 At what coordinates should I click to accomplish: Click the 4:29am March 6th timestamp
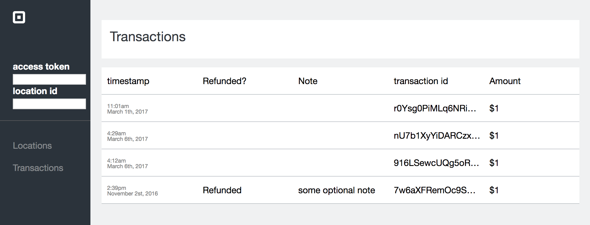(x=128, y=136)
